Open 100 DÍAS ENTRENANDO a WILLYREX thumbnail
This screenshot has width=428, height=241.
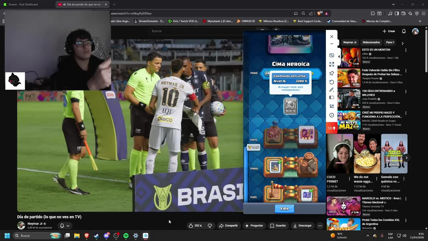point(349,98)
